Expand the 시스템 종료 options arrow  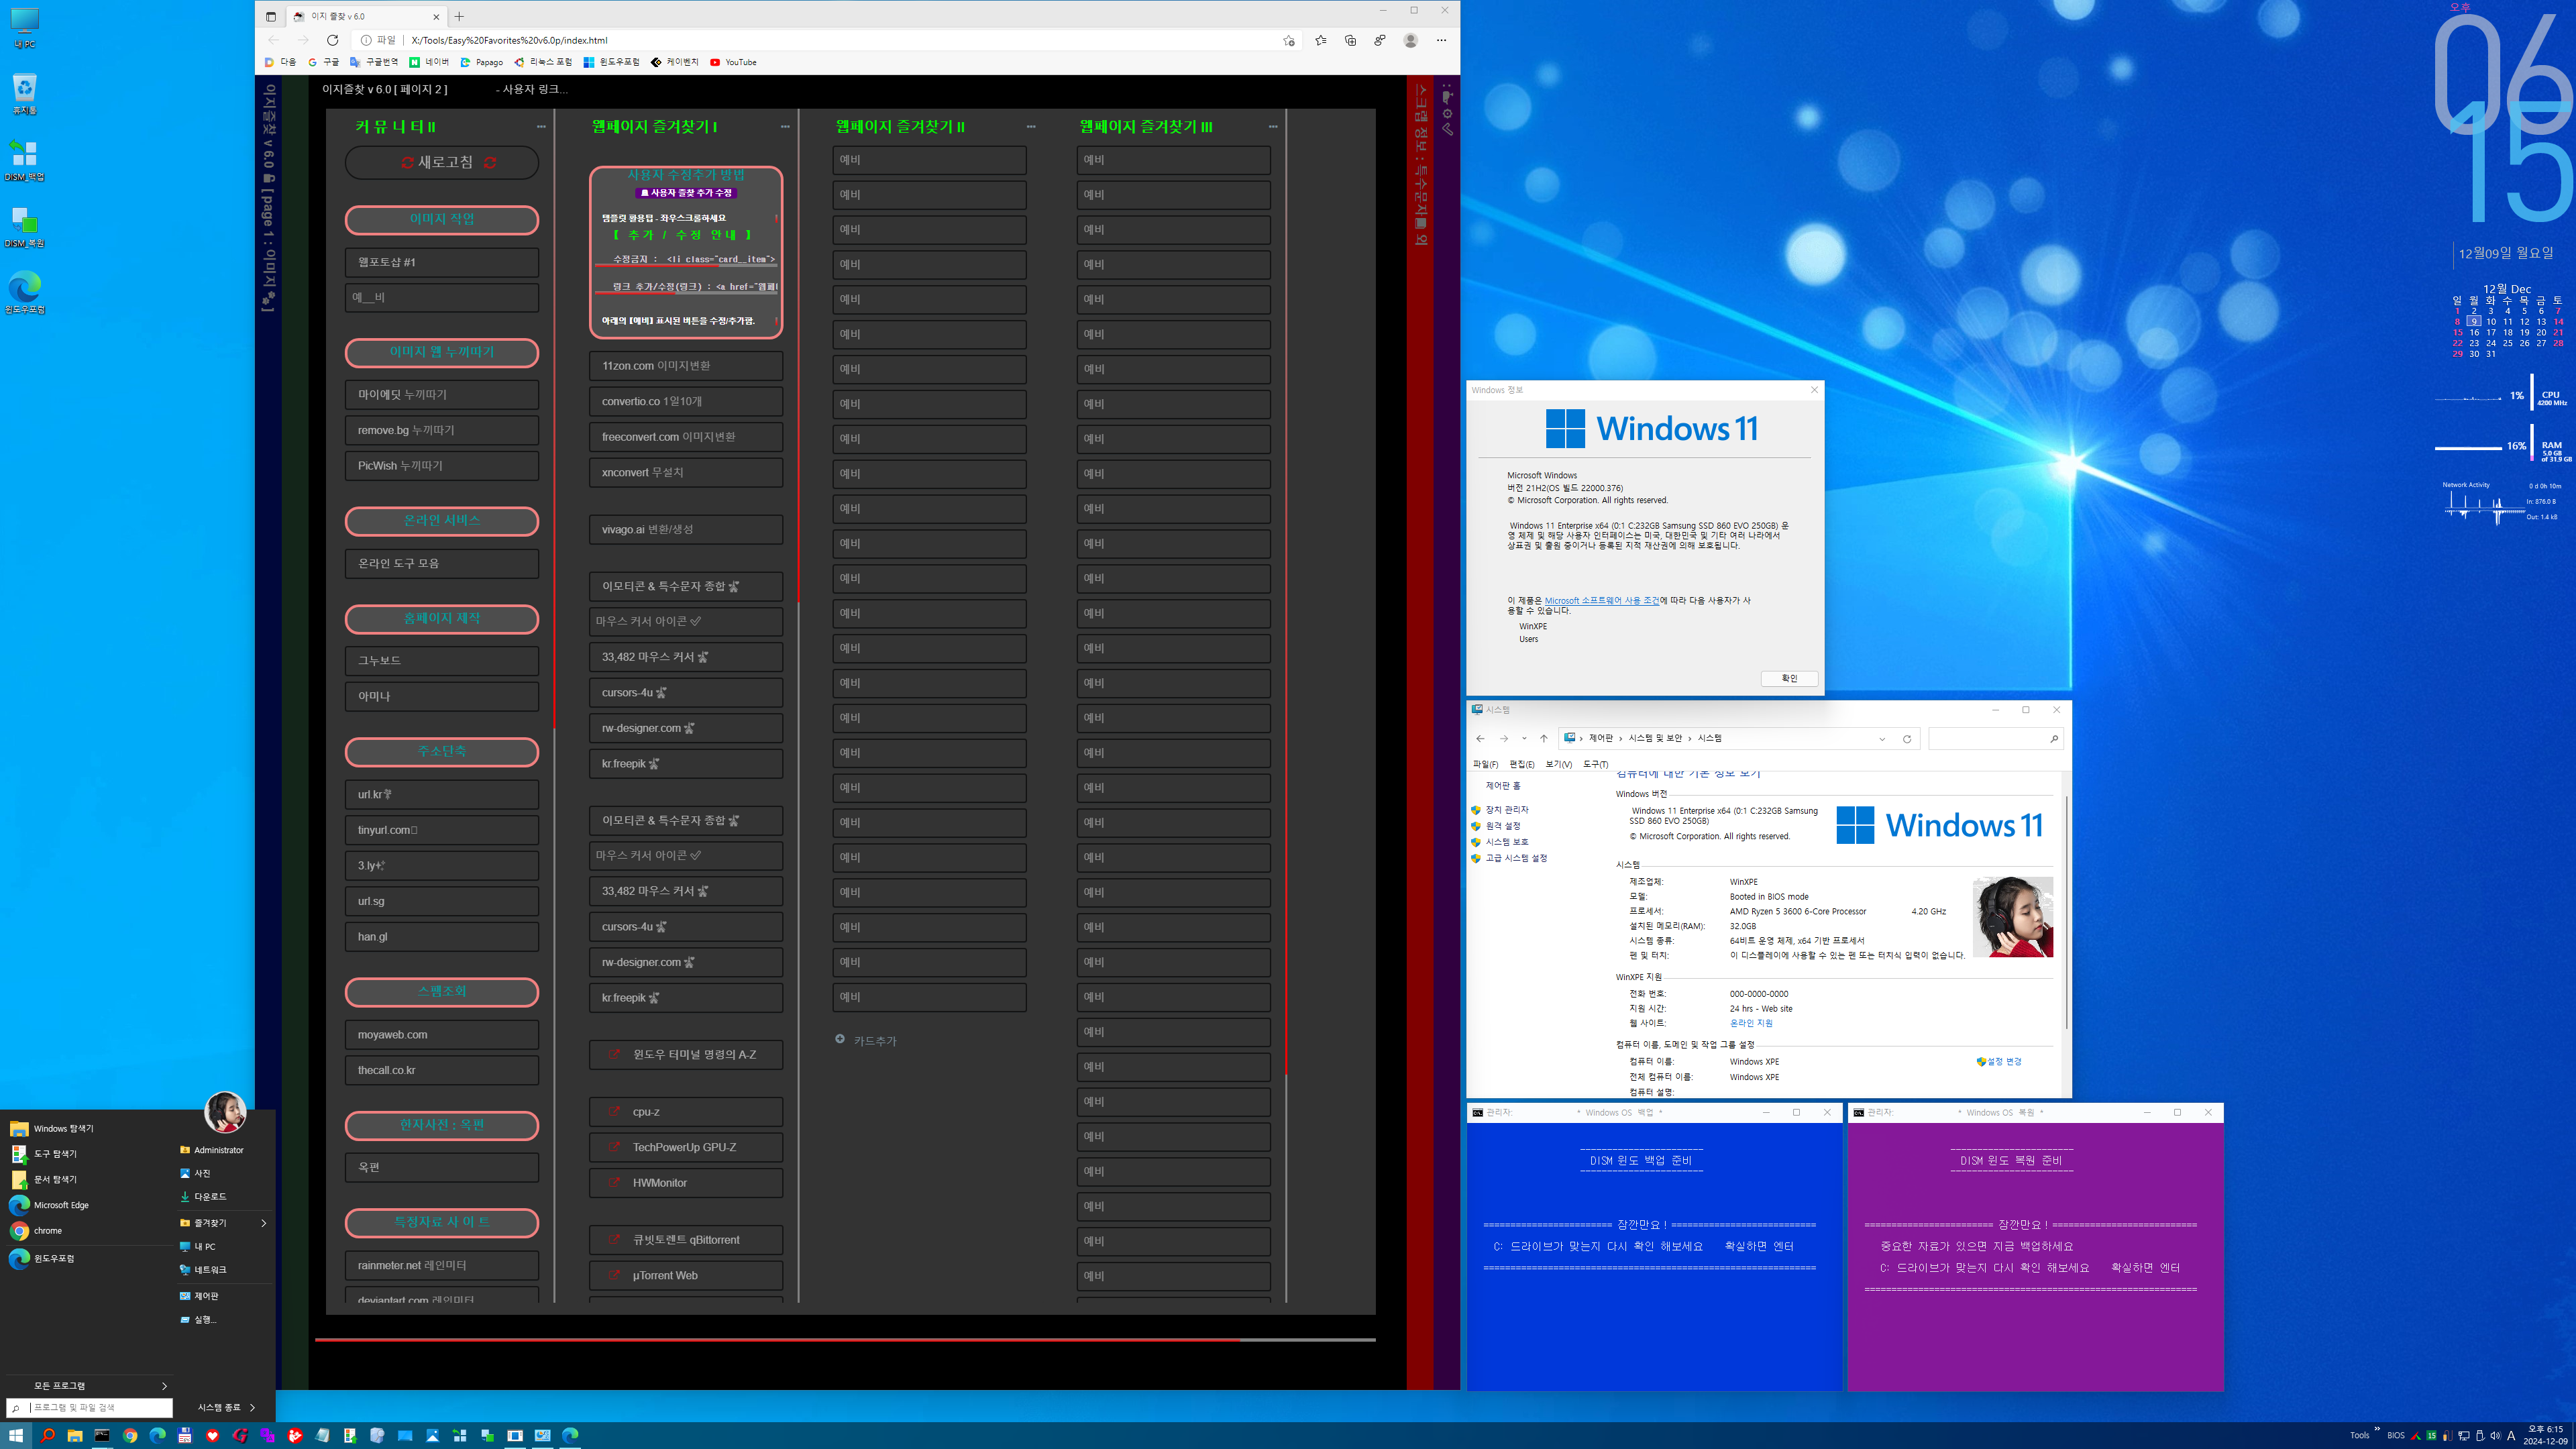coord(252,1407)
